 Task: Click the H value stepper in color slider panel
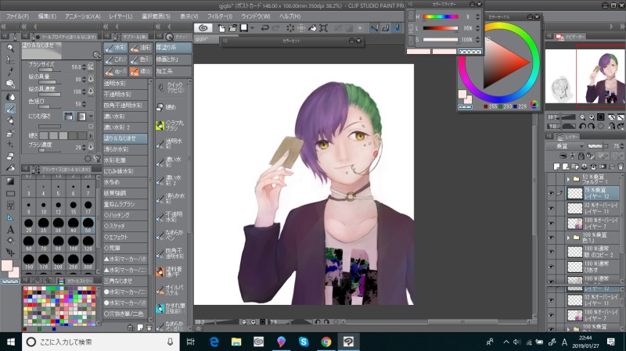coord(477,16)
